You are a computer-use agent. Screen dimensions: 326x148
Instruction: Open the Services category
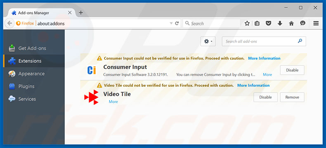coord(34,99)
